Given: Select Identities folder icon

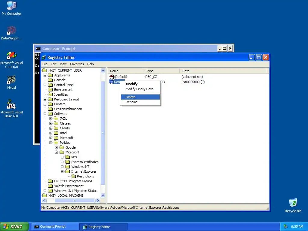Looking at the screenshot, I should 51,94.
